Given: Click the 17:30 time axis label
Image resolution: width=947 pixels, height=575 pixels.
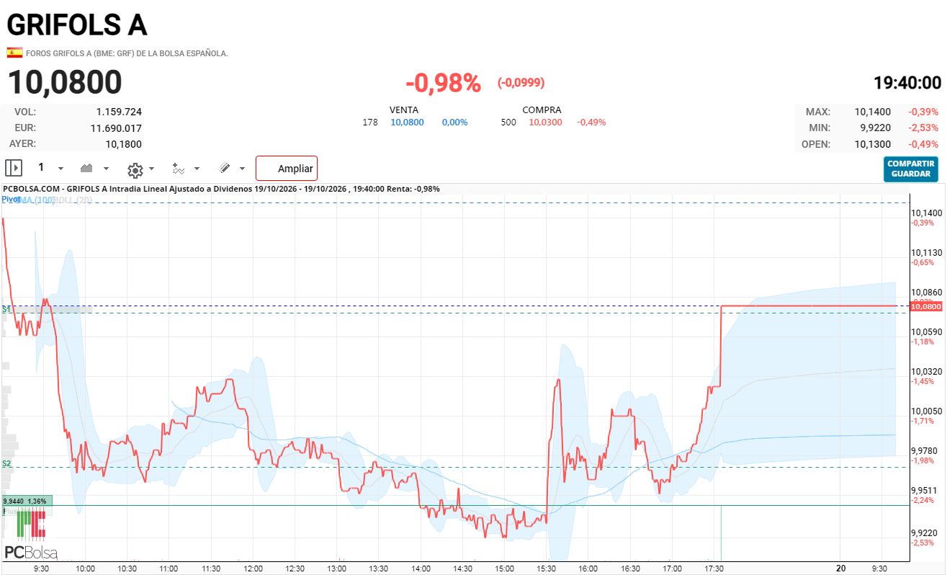Looking at the screenshot, I should click(x=714, y=568).
